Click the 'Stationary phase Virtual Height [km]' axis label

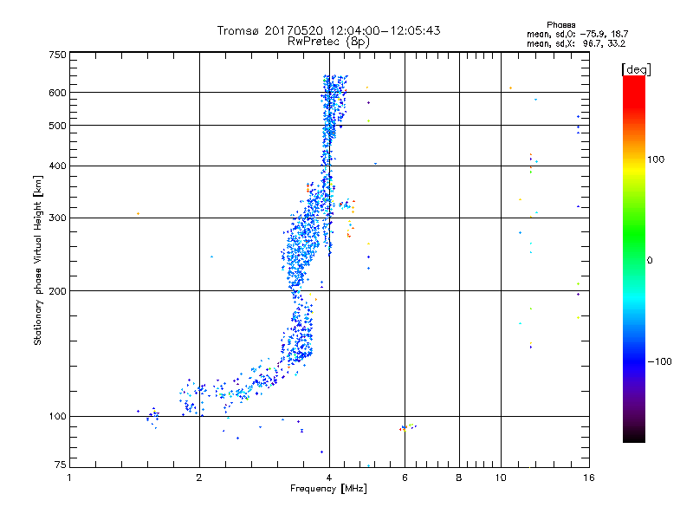(38, 260)
